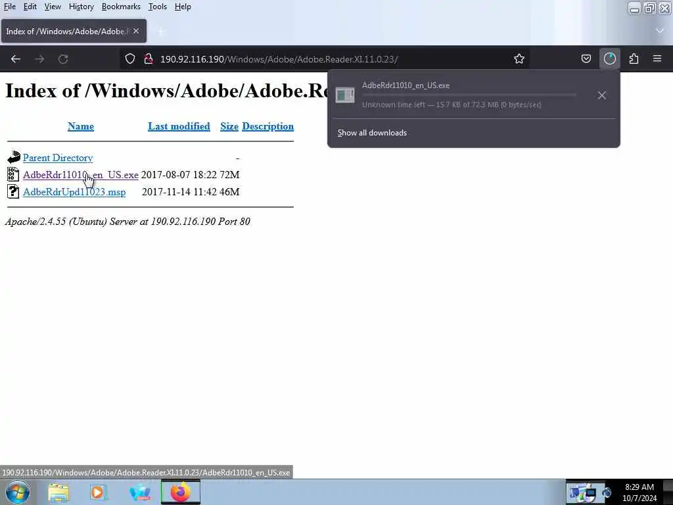Sort listing by Last modified
Screen dimensions: 673x505
click(x=179, y=126)
